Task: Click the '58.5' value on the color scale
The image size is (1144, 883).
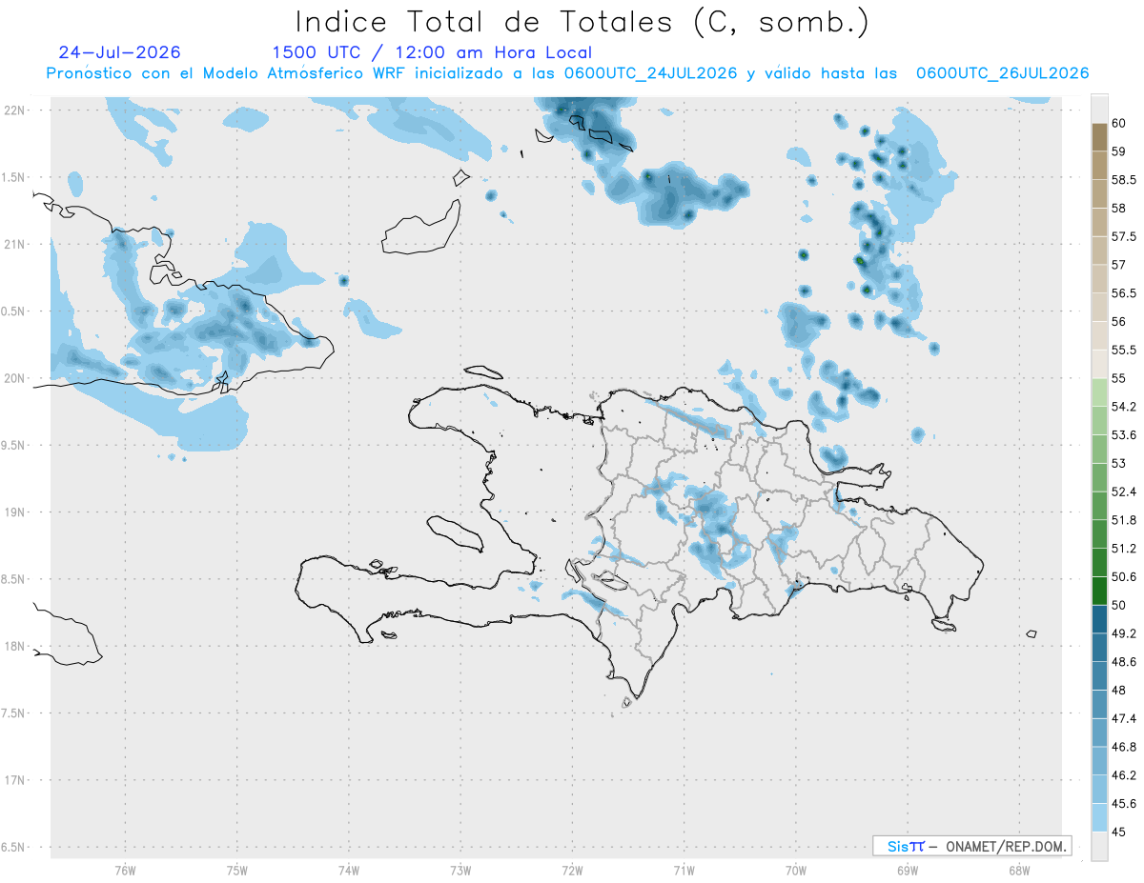Action: click(x=1124, y=179)
